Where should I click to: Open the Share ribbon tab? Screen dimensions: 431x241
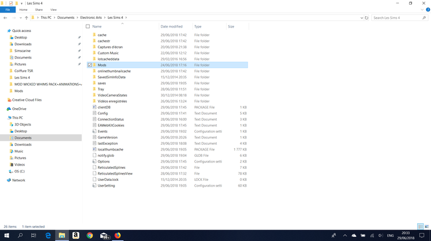click(39, 10)
